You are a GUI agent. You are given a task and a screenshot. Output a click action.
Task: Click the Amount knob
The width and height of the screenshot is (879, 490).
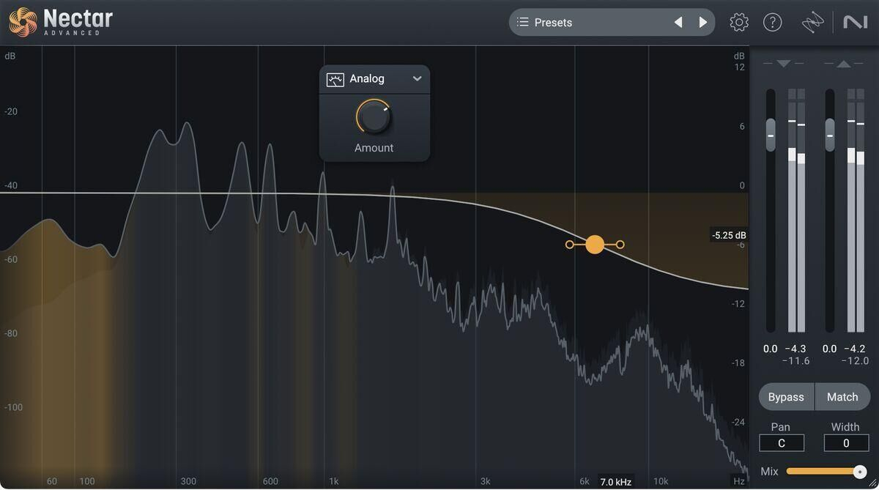(374, 117)
